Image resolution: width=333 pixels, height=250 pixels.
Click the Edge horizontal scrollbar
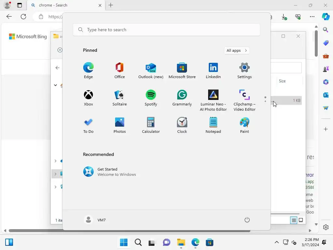click(129, 231)
